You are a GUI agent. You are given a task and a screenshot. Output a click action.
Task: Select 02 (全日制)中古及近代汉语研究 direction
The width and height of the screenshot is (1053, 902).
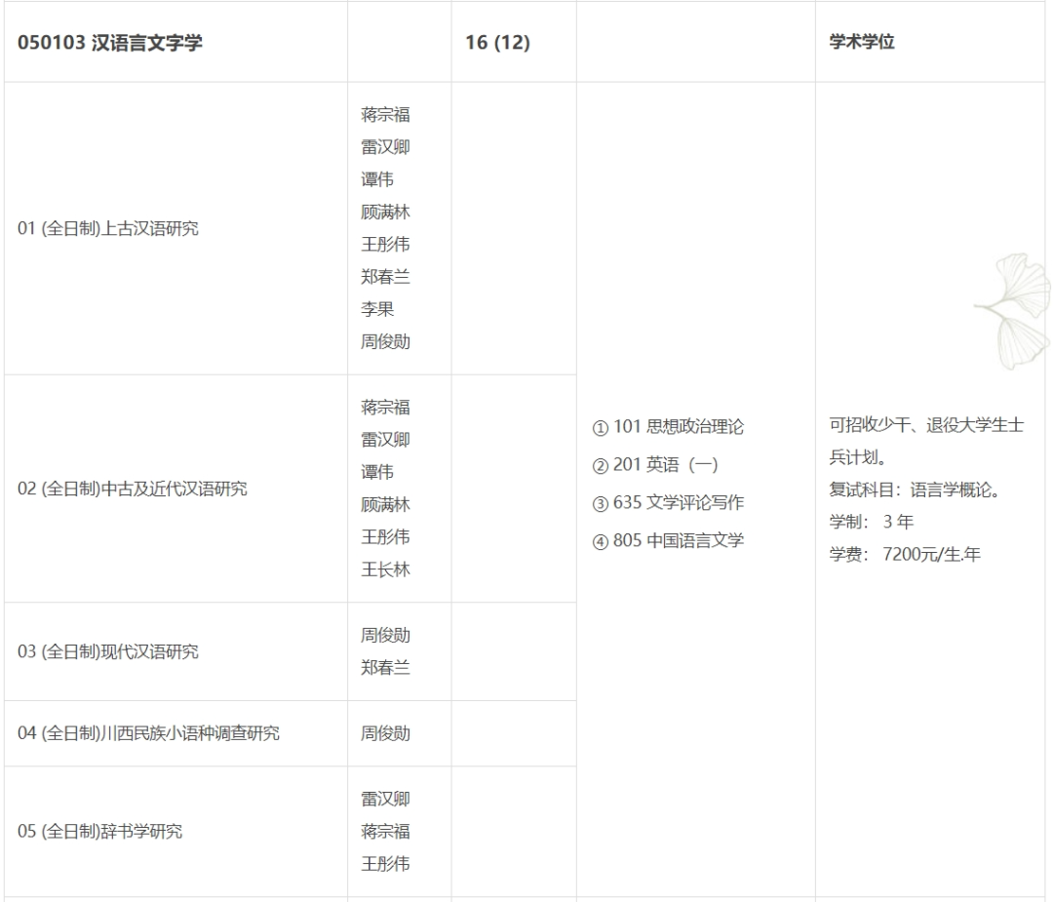(133, 489)
